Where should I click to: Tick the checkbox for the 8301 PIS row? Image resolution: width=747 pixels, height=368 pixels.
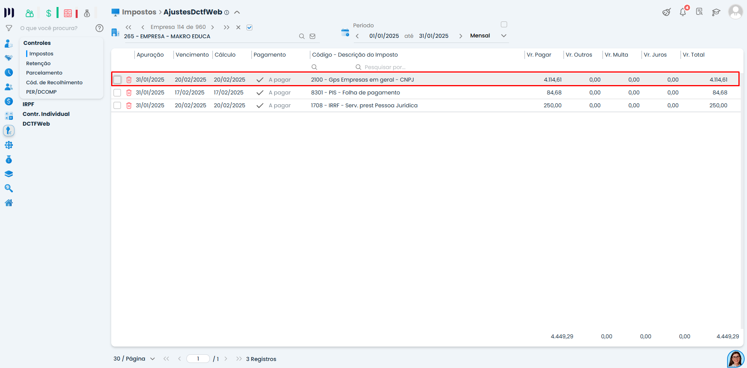pos(117,92)
